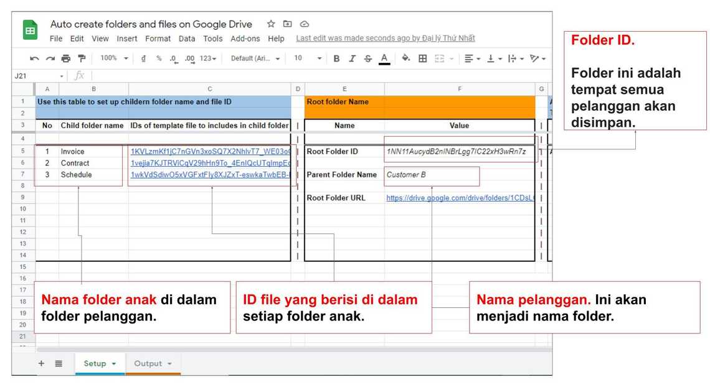Open the Add-ons menu
The width and height of the screenshot is (710, 387).
(245, 39)
